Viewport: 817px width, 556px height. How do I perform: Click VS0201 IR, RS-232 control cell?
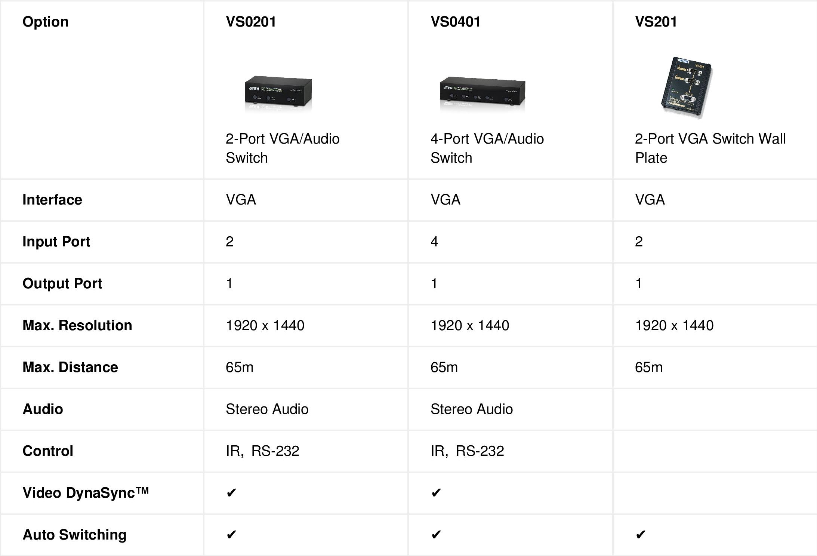click(262, 451)
